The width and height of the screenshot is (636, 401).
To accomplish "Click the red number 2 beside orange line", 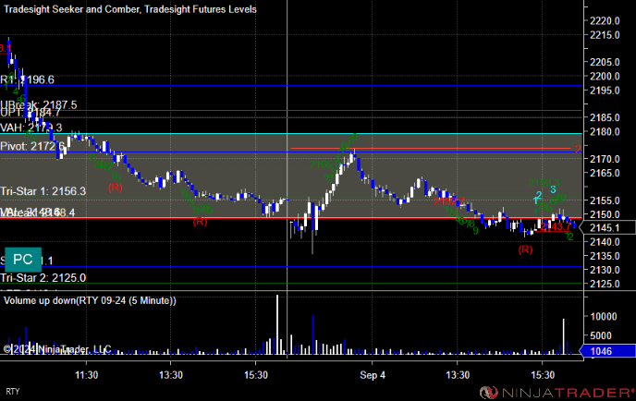I will pos(578,149).
